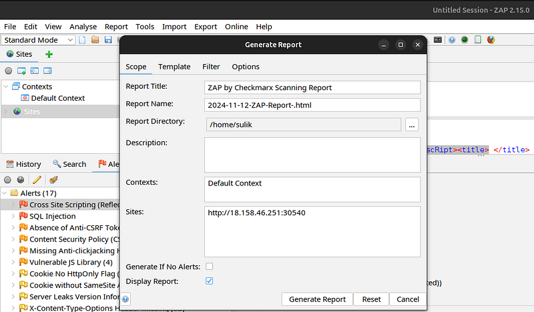This screenshot has width=534, height=312.
Task: Click the green circle toolbar icon
Action: coord(465,39)
